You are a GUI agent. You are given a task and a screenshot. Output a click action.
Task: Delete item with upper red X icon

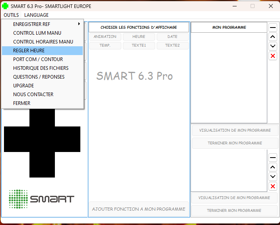pos(273,56)
